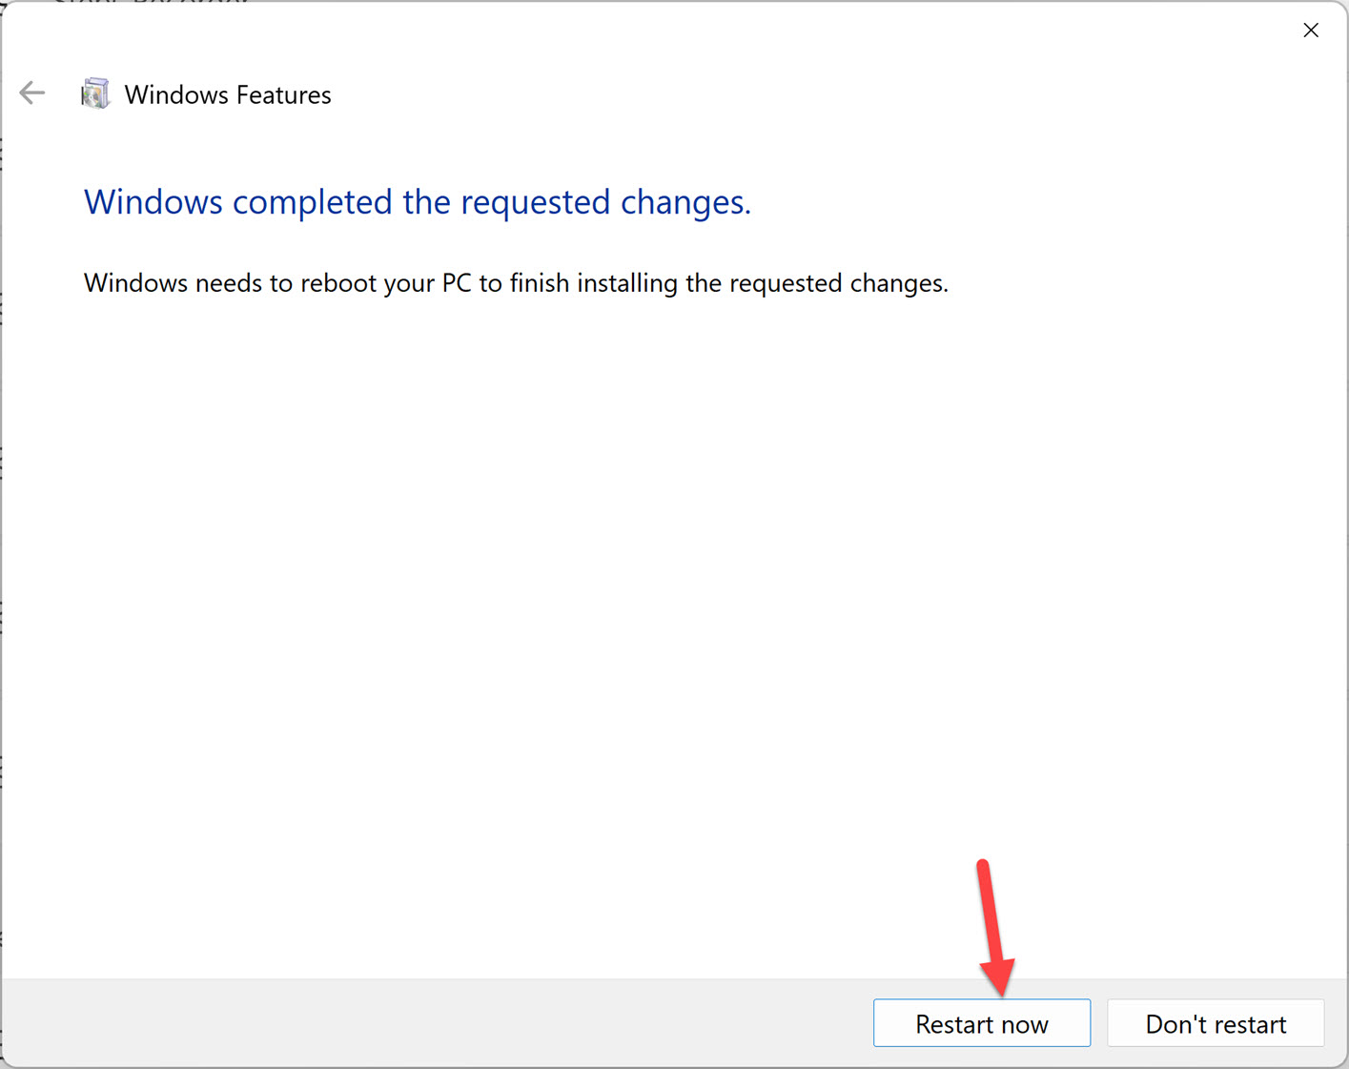Click the Restart now button
The height and width of the screenshot is (1069, 1349).
tap(982, 1022)
